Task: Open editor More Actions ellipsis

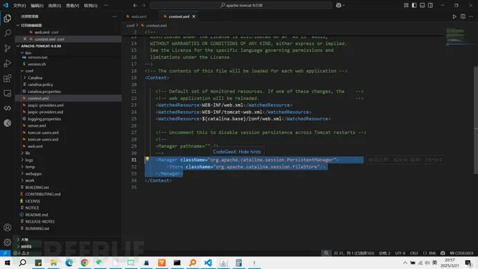Action: [x=471, y=17]
